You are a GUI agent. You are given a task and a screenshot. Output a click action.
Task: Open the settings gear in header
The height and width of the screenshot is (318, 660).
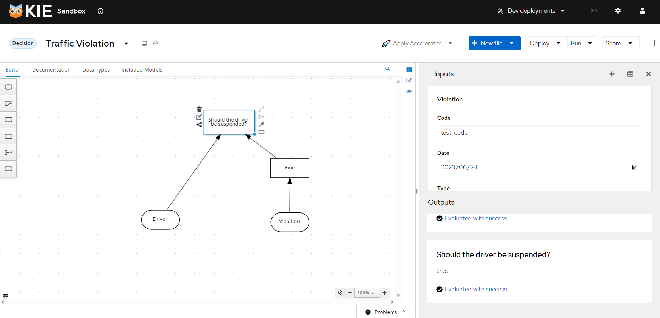click(618, 11)
